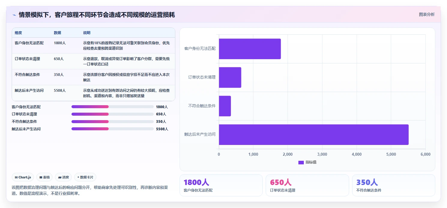Click the lightning icon beside the title
This screenshot has width=447, height=208.
tap(14, 15)
